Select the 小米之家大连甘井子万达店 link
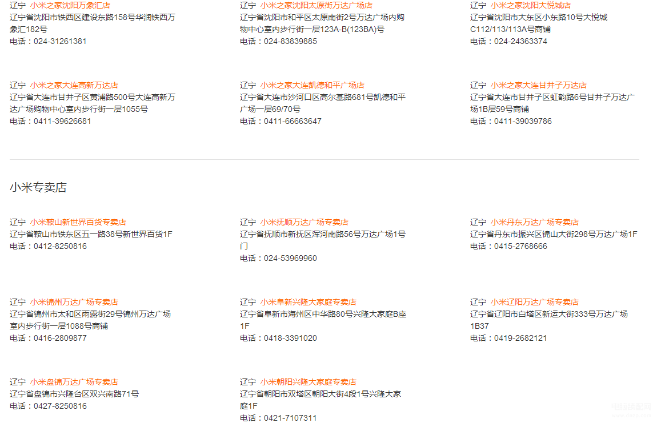 pyautogui.click(x=538, y=86)
